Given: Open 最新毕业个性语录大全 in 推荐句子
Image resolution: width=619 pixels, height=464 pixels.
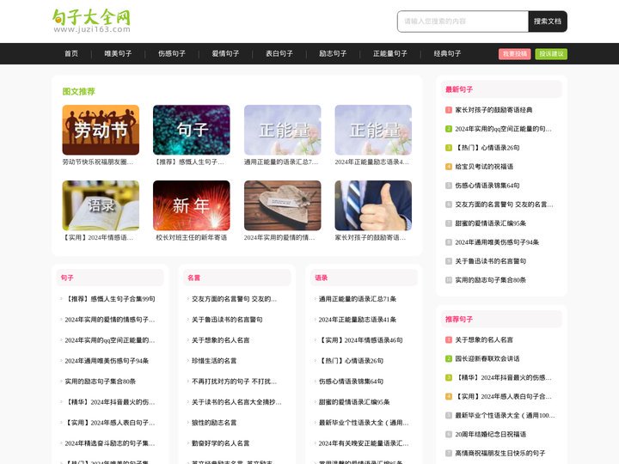Looking at the screenshot, I should 505,416.
